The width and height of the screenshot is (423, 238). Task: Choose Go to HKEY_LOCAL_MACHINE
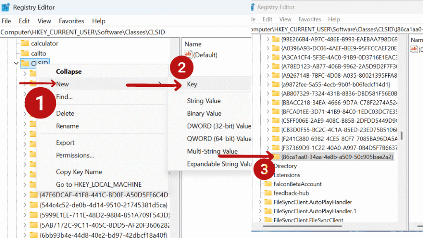click(x=102, y=184)
